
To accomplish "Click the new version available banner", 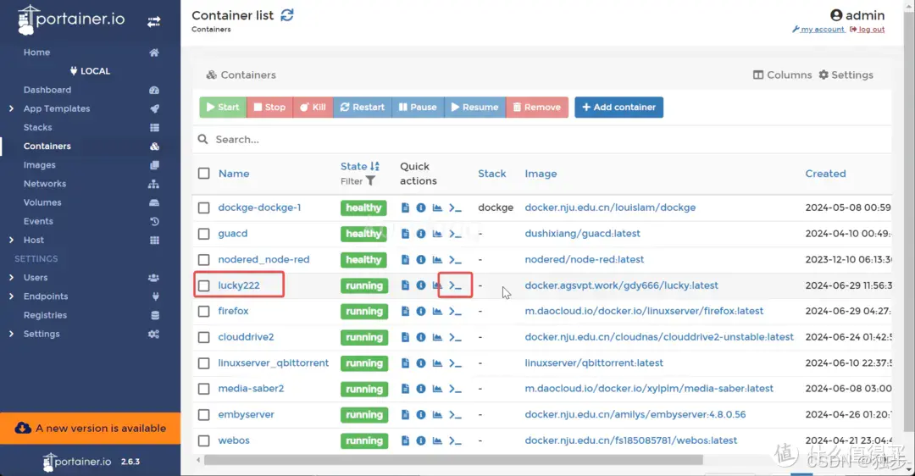I will [x=91, y=429].
